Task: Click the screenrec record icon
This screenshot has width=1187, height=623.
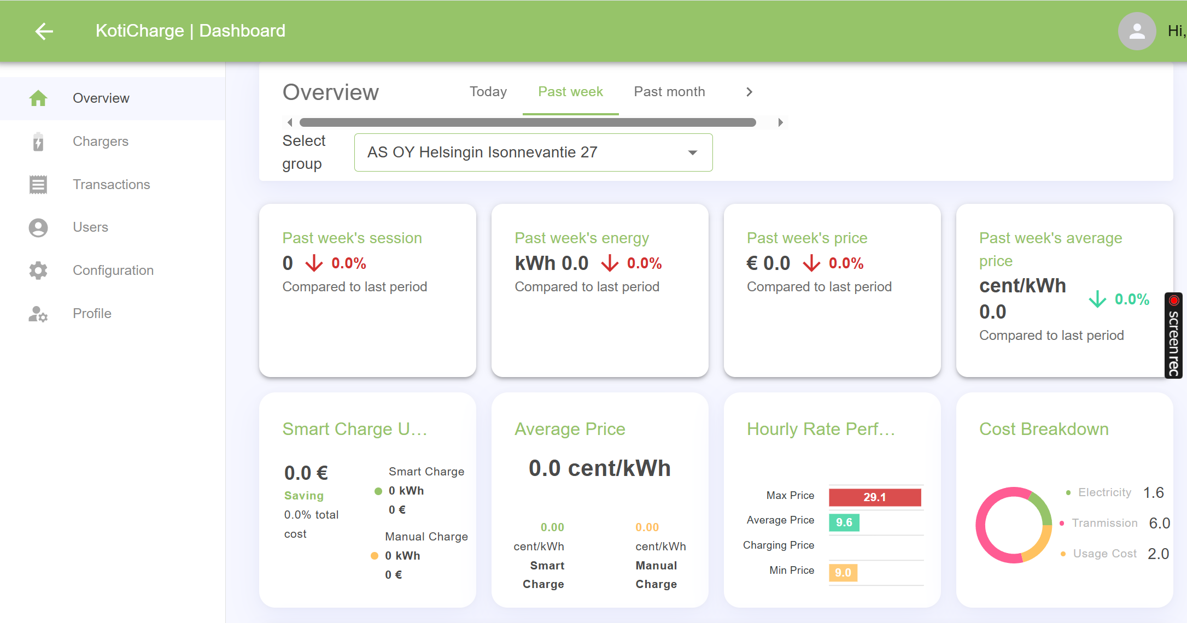Action: (x=1173, y=301)
